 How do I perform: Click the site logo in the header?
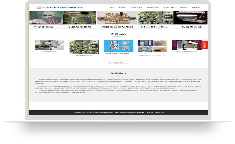coord(61,7)
